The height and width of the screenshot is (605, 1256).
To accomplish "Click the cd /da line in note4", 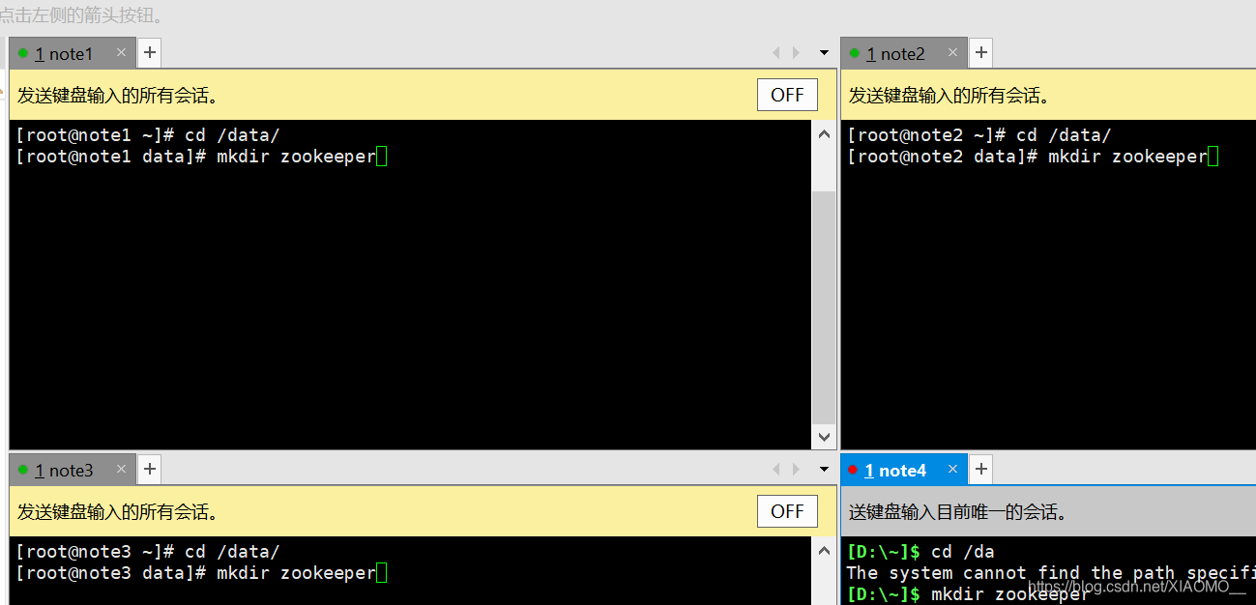I will click(920, 552).
